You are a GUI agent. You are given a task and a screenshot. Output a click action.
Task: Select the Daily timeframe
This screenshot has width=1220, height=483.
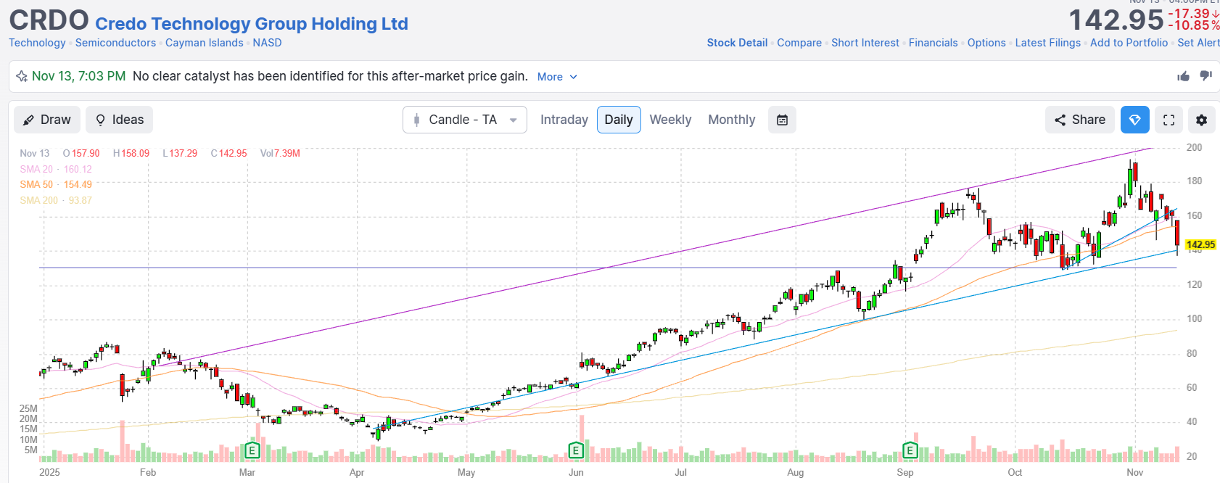tap(619, 120)
